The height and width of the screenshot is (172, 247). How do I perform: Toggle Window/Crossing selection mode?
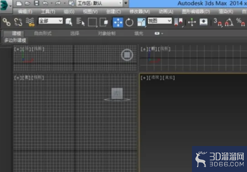(x=104, y=22)
